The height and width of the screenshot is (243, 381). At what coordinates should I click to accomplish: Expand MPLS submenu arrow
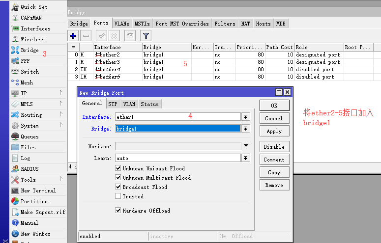point(61,104)
